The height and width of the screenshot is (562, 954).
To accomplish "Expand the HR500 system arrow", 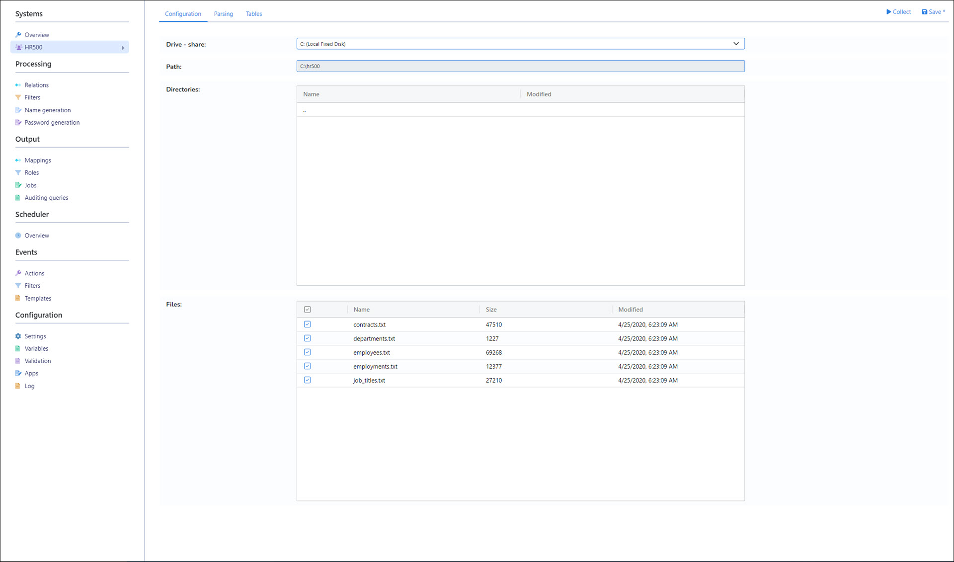I will tap(123, 48).
